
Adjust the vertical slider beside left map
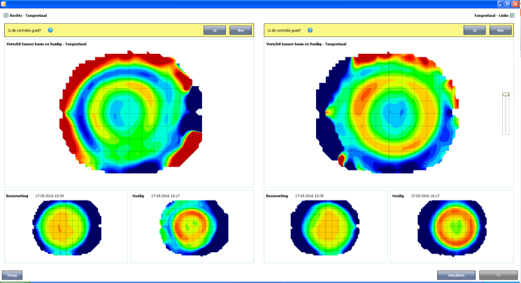point(506,94)
